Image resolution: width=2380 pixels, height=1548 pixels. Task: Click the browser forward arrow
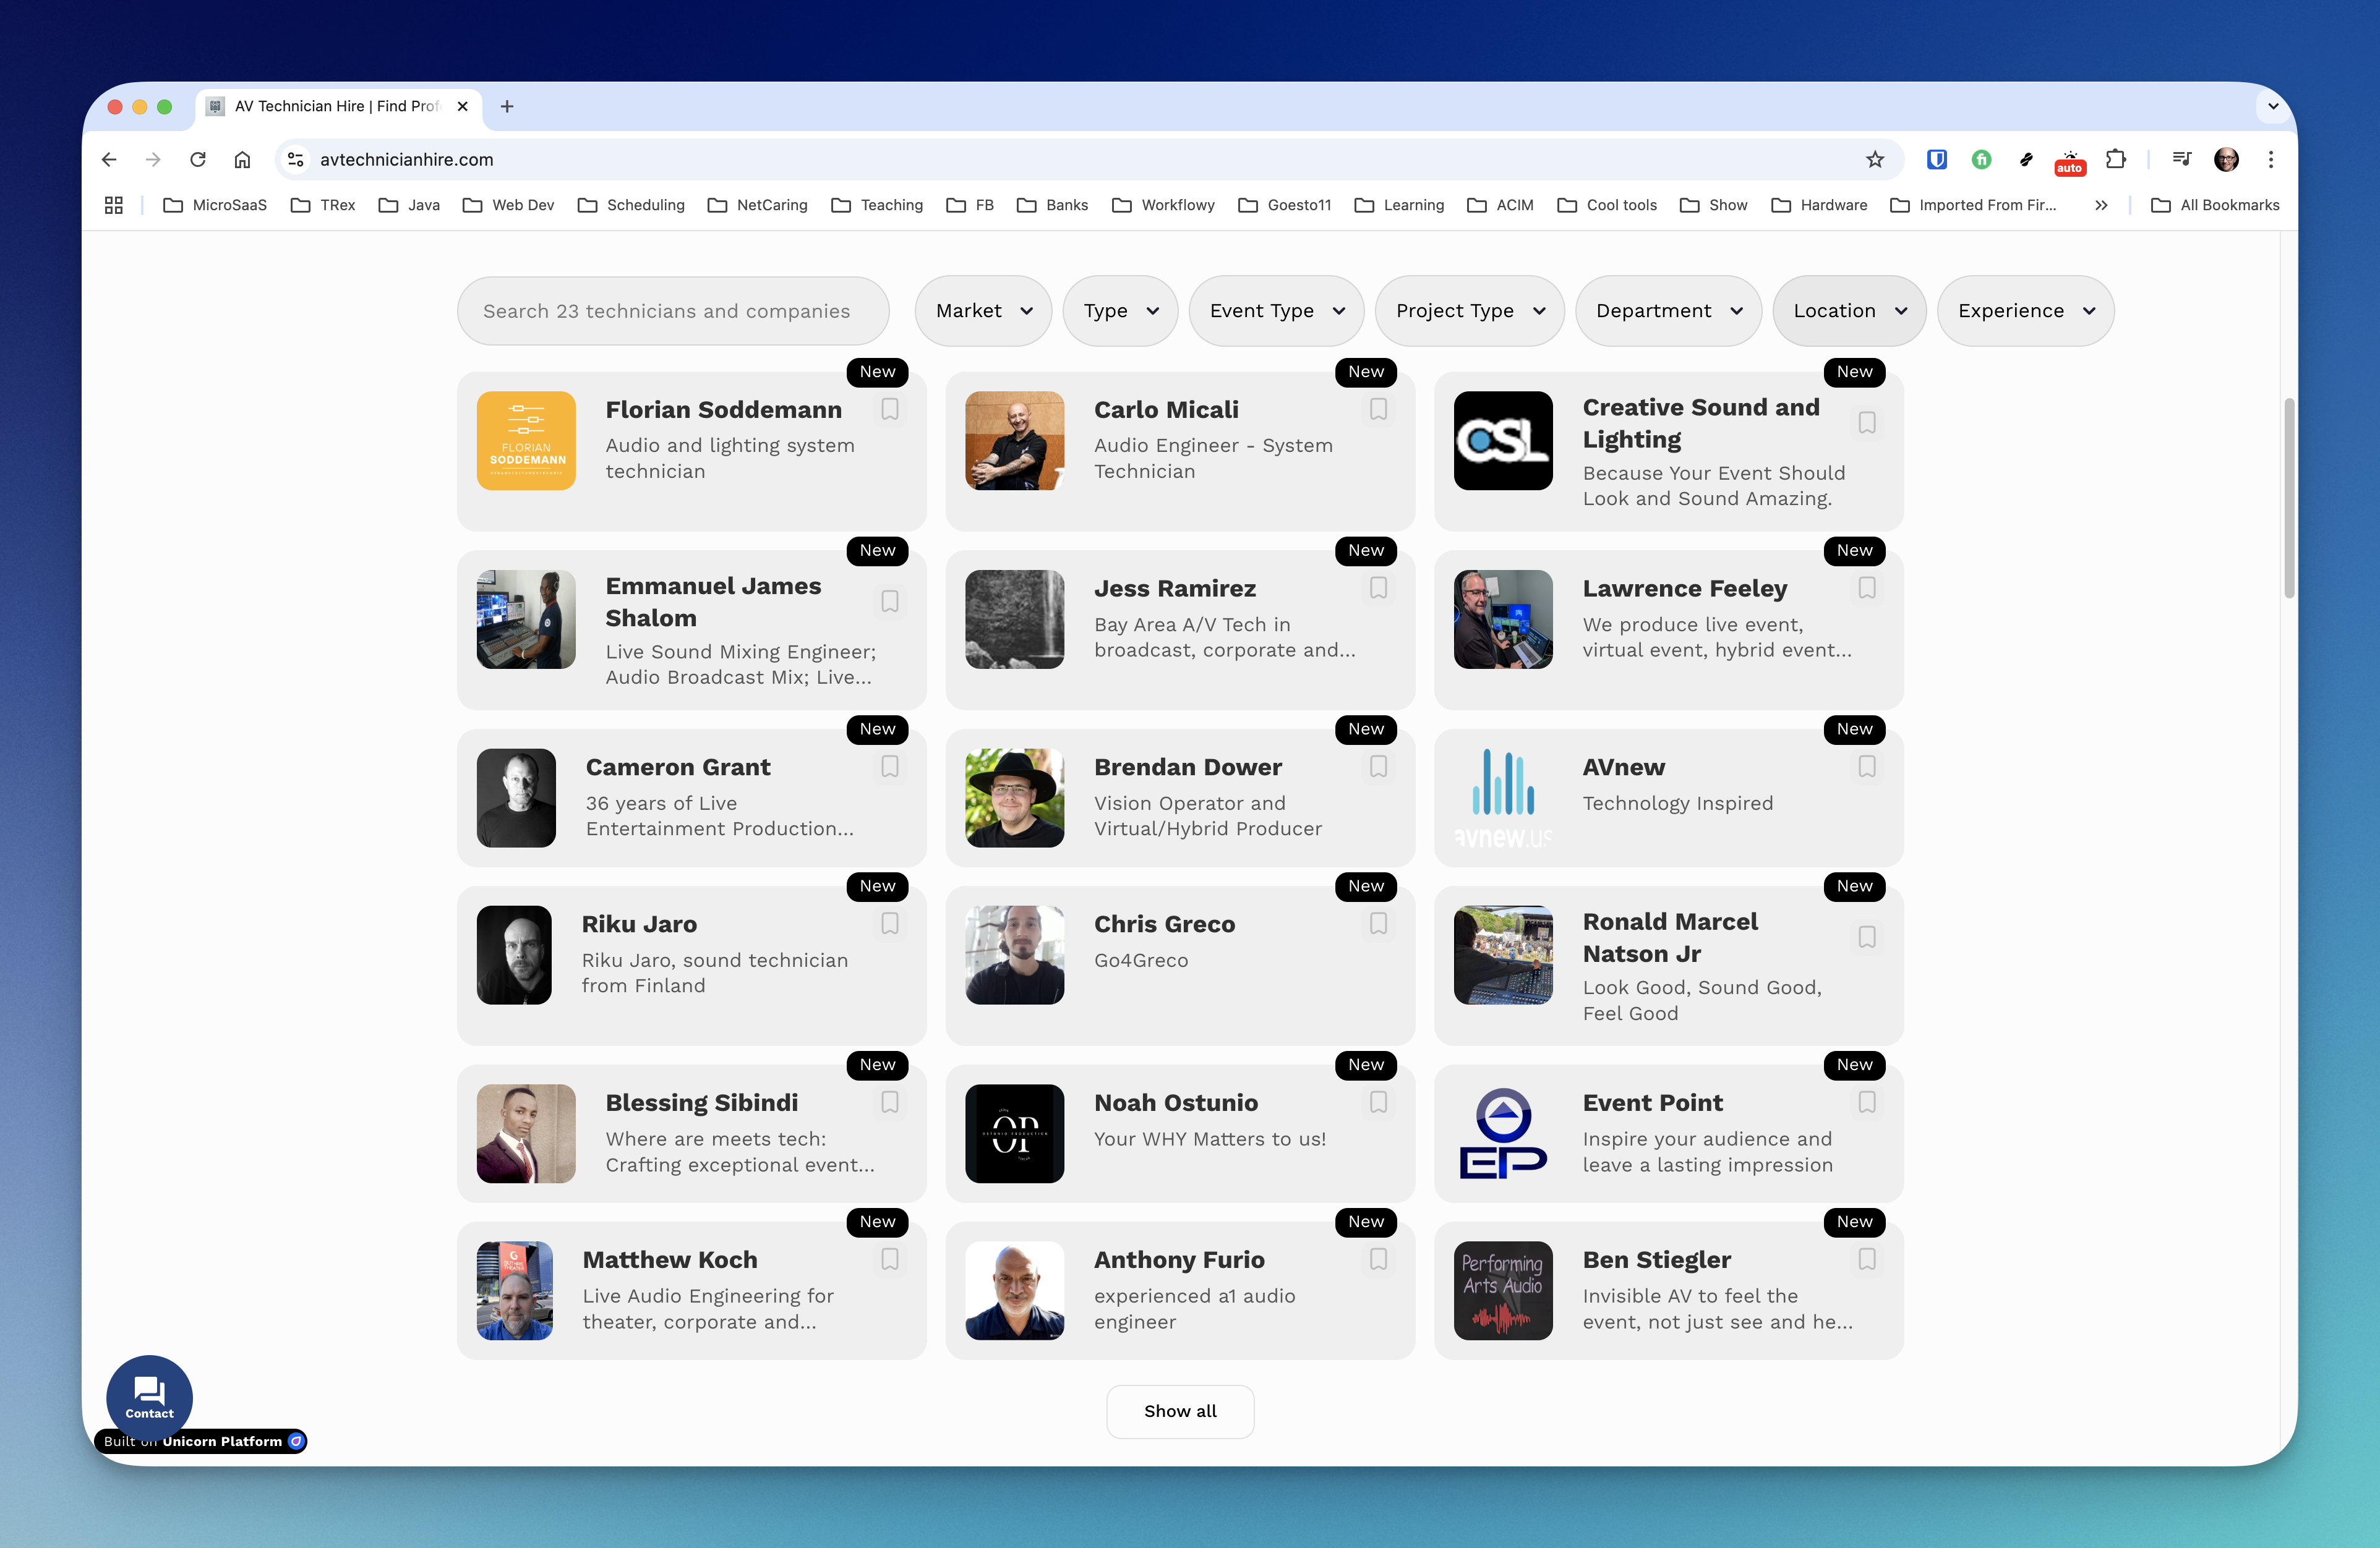(153, 160)
